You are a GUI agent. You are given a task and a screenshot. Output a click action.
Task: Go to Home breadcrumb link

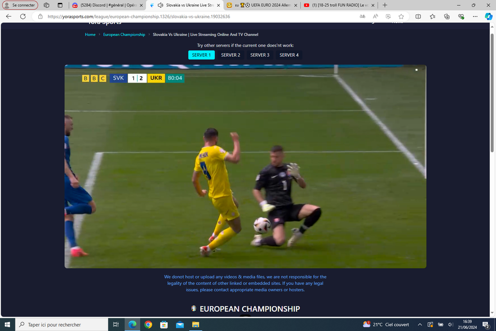90,34
